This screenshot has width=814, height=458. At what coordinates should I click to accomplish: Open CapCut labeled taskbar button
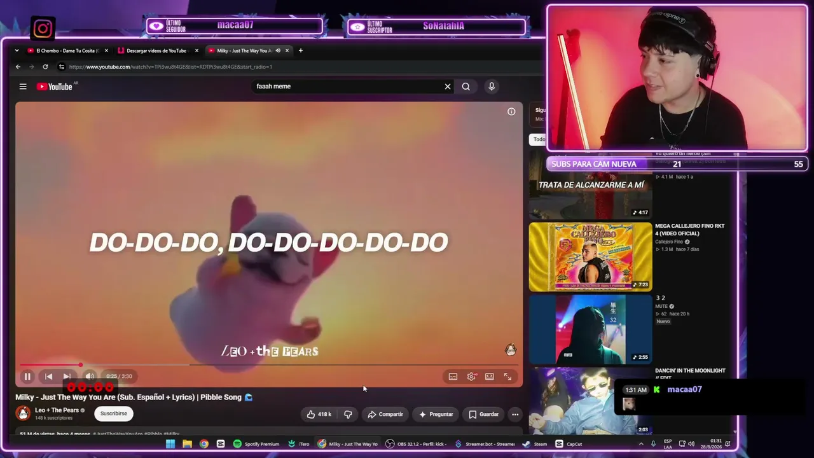pyautogui.click(x=569, y=444)
